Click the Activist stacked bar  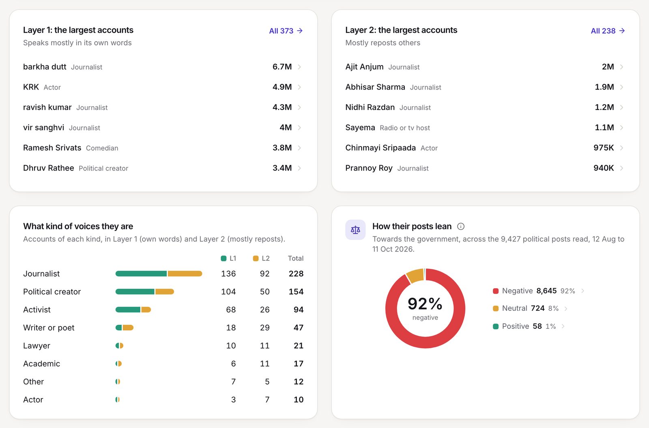133,310
